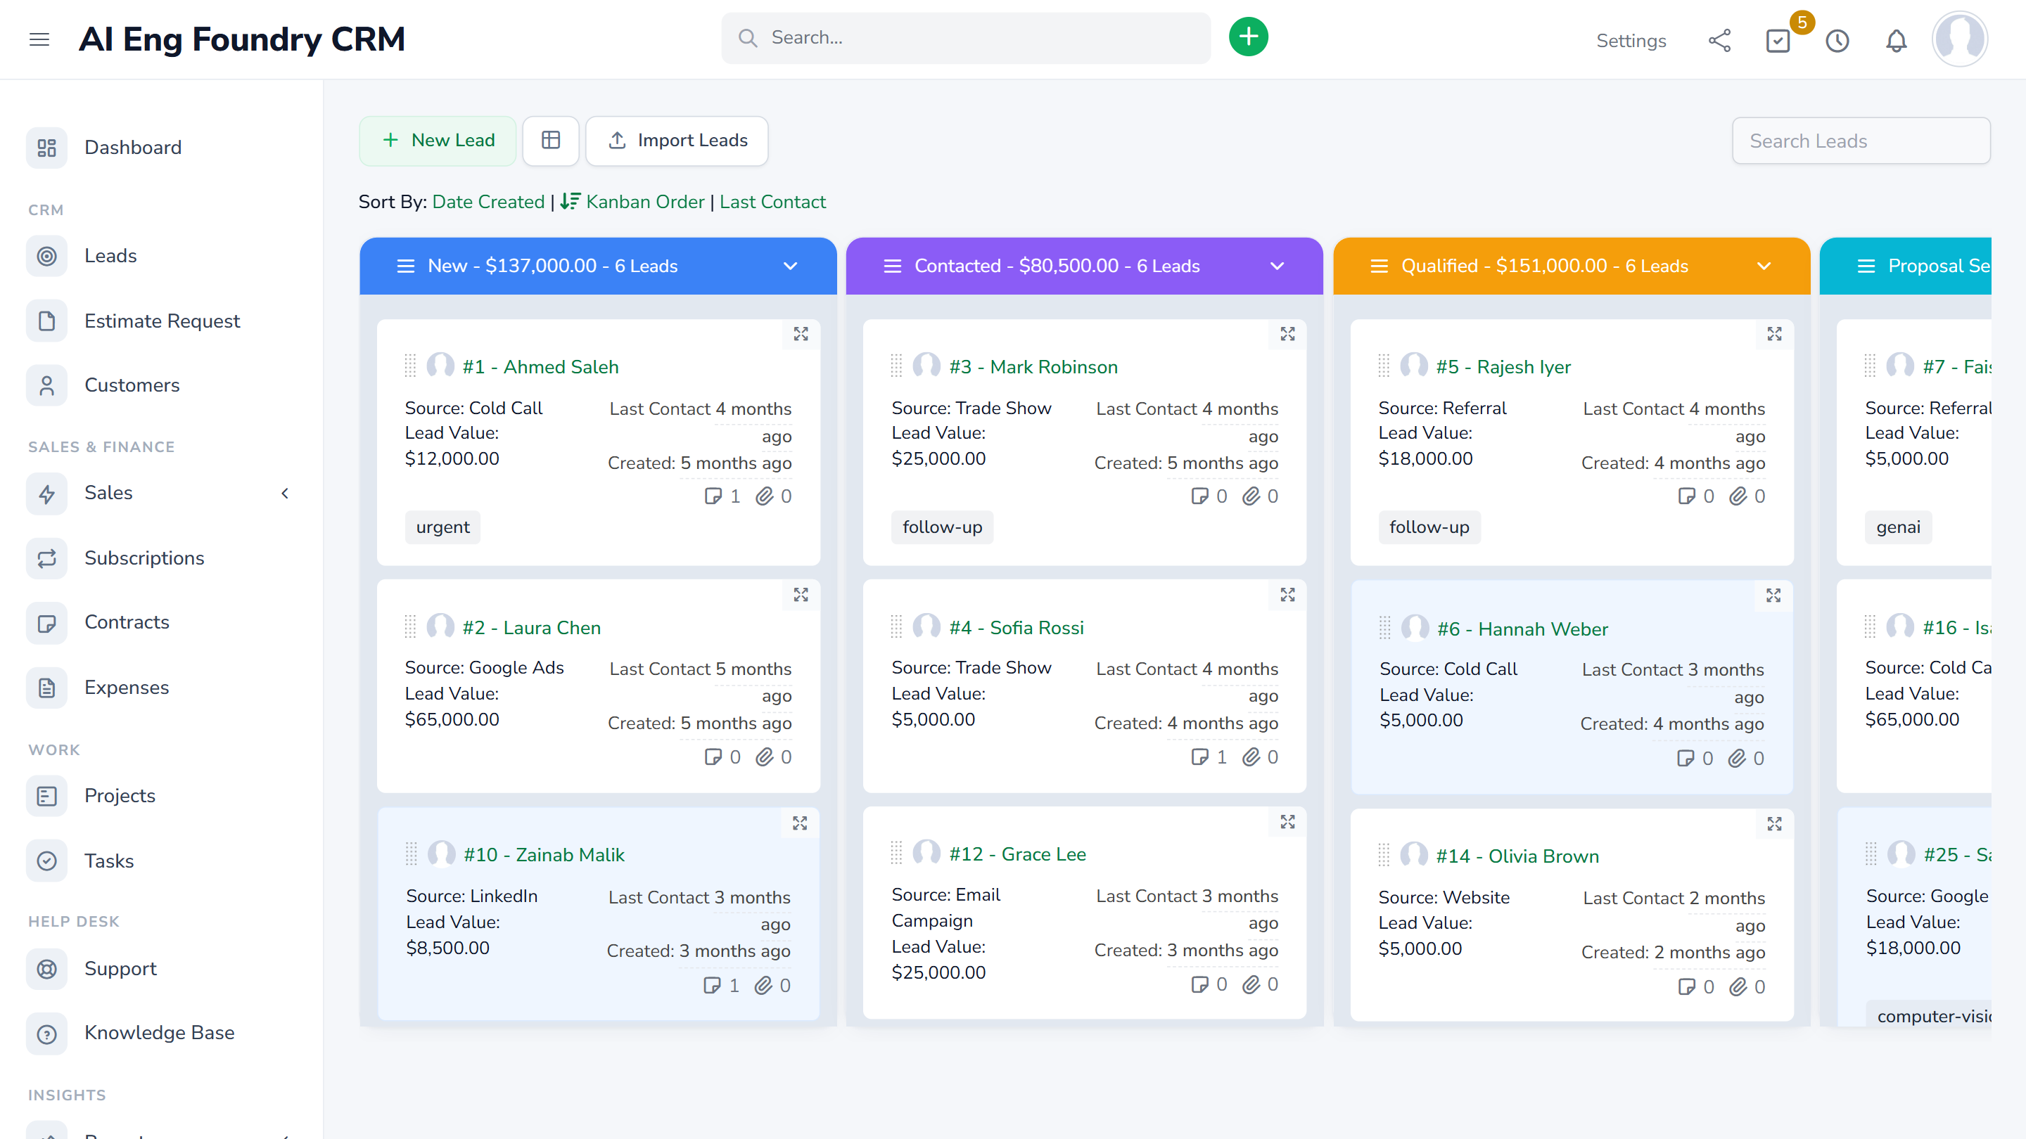Sort leads by Last Contact
This screenshot has height=1139, width=2026.
(772, 202)
